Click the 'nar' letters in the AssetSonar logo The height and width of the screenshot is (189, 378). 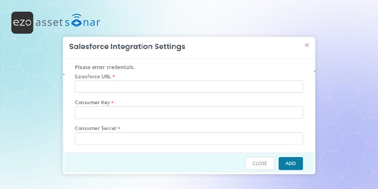pyautogui.click(x=91, y=22)
